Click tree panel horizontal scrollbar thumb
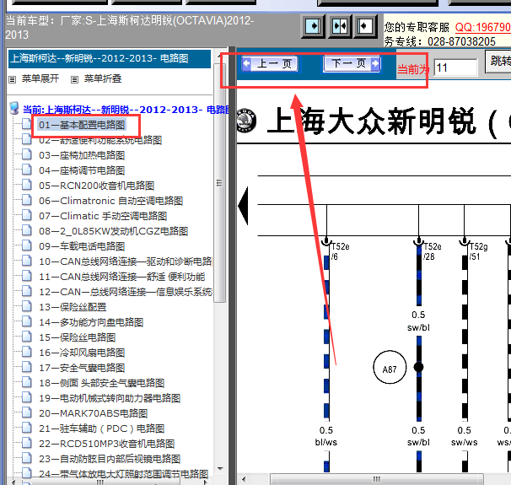Viewport: 511px width, 485px height. click(100, 482)
